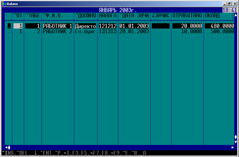Click the horizontal scrollbar left arrow
Viewport: 239px width, 157px height.
pos(6,147)
